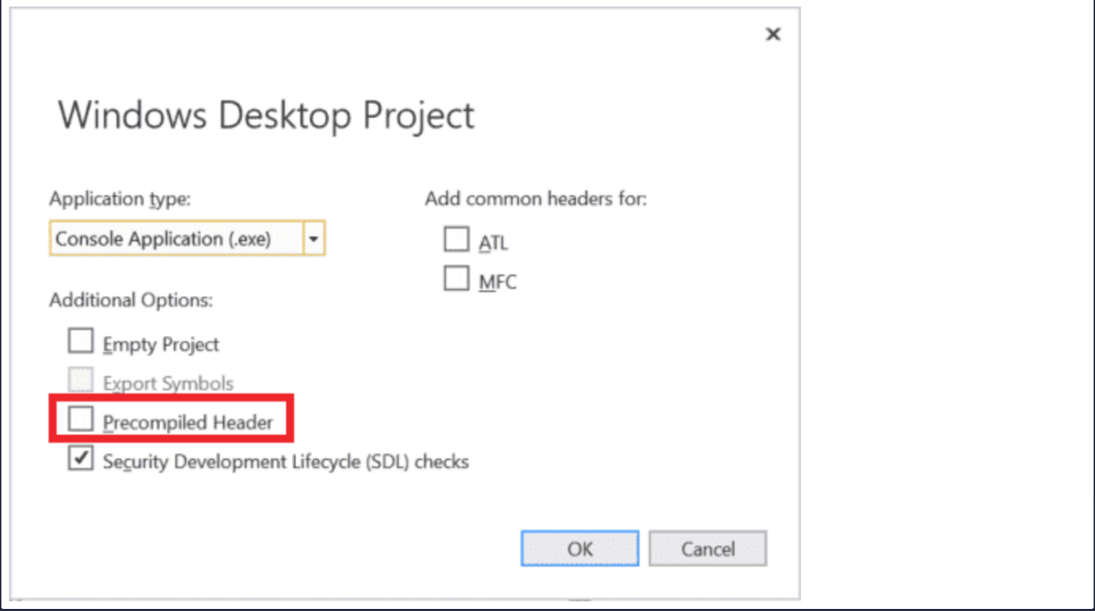Click the greyed-out Export Symbols checkbox
The image size is (1095, 611).
[80, 380]
